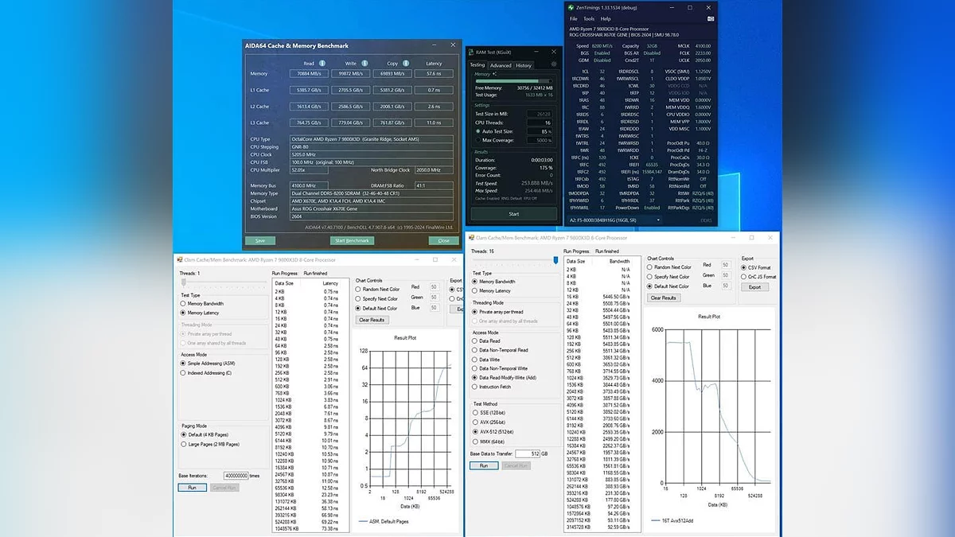The height and width of the screenshot is (537, 955).
Task: Open the Tools menu in ZenTimings
Action: [589, 18]
